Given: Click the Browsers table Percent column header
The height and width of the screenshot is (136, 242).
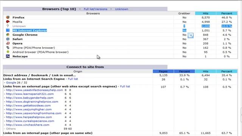Looking at the screenshot, I should click(226, 13).
